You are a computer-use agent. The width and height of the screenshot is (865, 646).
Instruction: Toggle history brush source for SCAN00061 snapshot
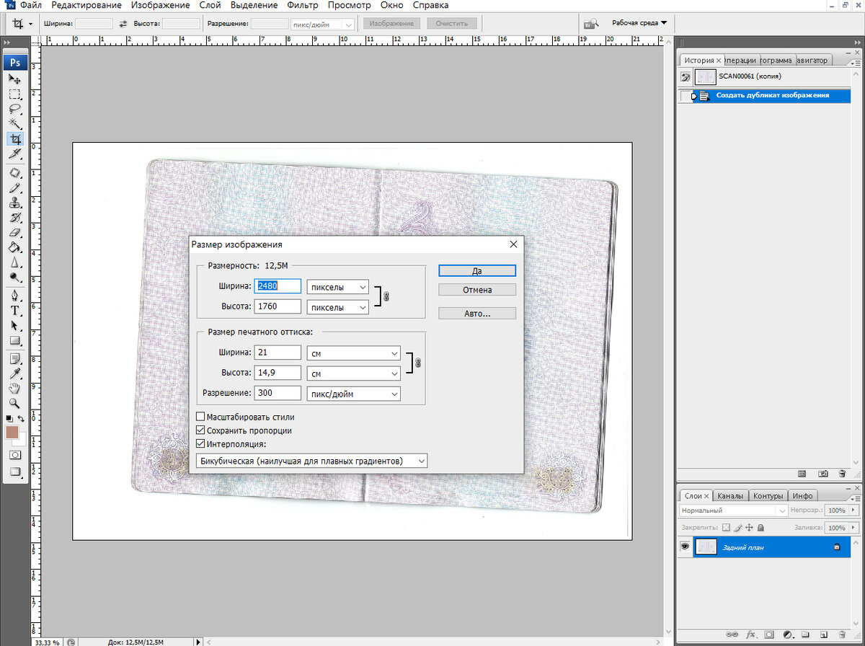pyautogui.click(x=686, y=76)
